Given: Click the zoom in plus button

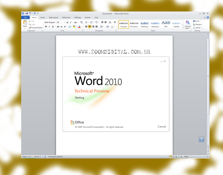Looking at the screenshot, I should (208, 157).
